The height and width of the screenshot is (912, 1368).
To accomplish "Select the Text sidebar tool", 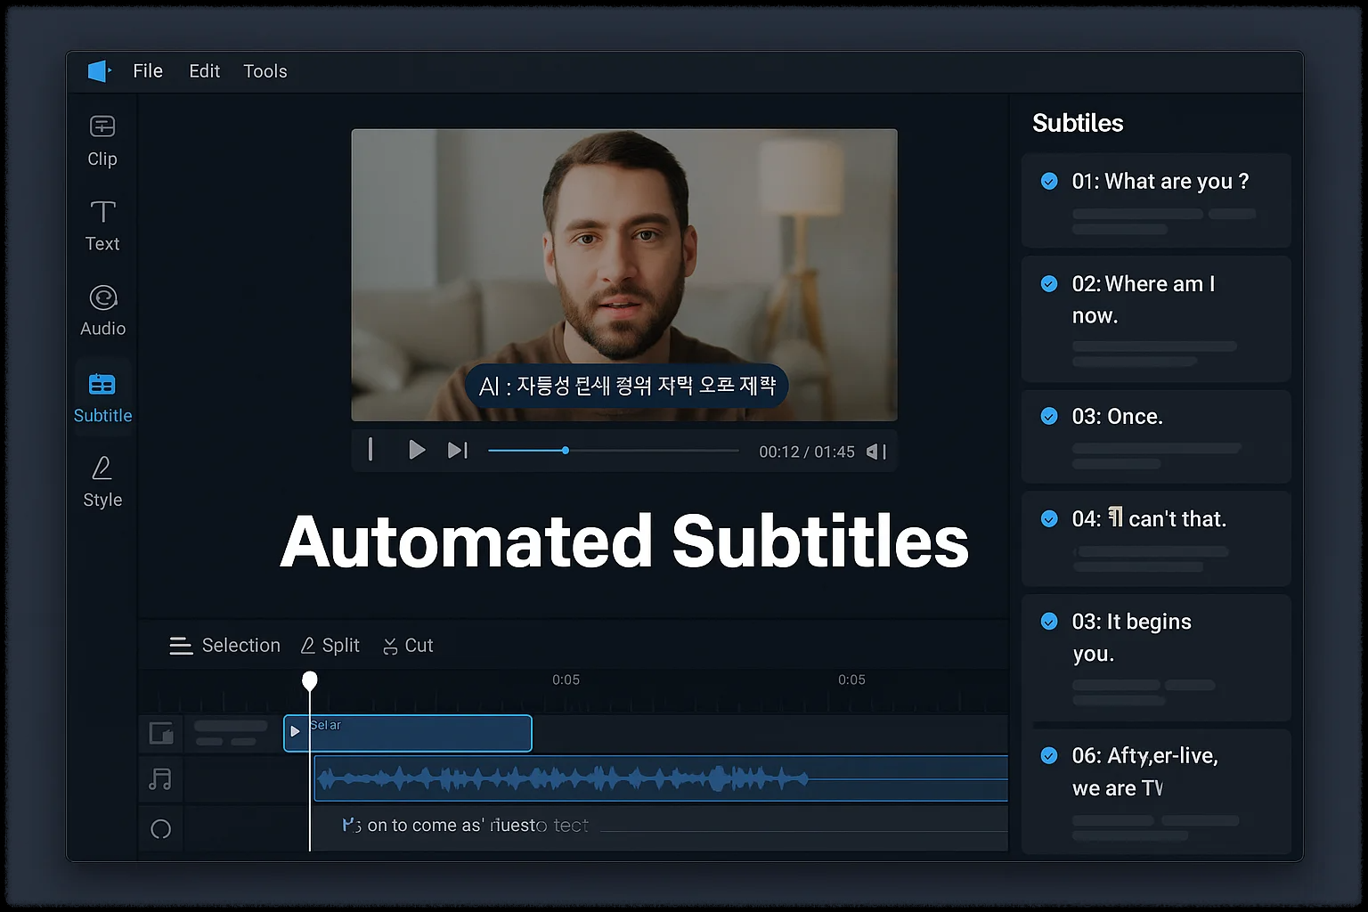I will coord(102,226).
